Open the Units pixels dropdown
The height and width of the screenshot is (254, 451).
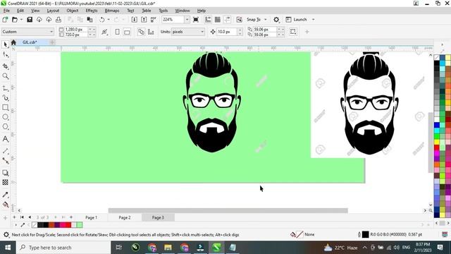188,32
